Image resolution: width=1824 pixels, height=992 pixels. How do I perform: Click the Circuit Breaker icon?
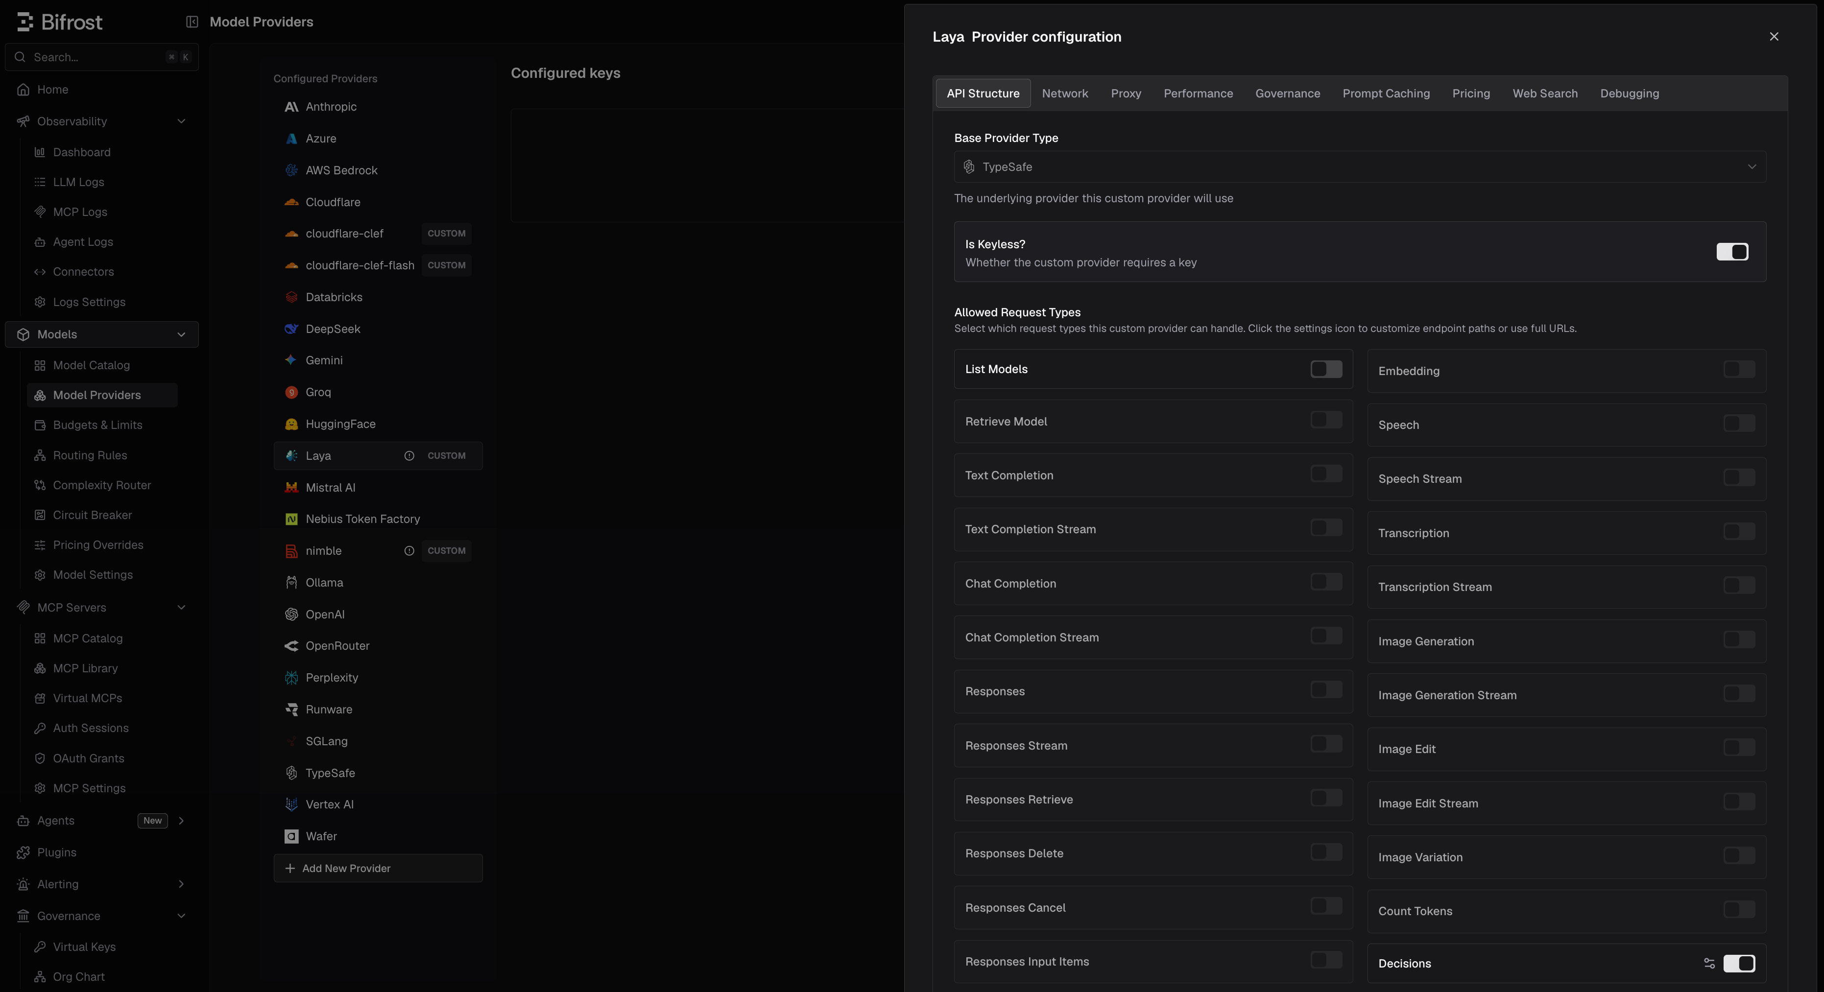[x=40, y=516]
